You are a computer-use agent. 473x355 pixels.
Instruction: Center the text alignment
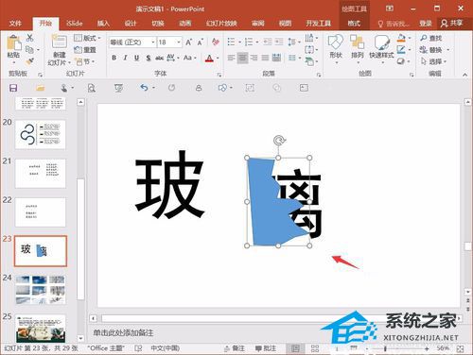tap(242, 58)
